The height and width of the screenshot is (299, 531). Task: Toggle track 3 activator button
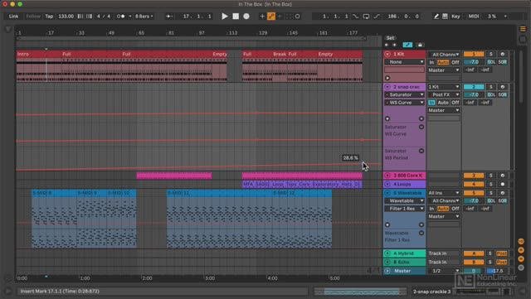[x=474, y=176]
